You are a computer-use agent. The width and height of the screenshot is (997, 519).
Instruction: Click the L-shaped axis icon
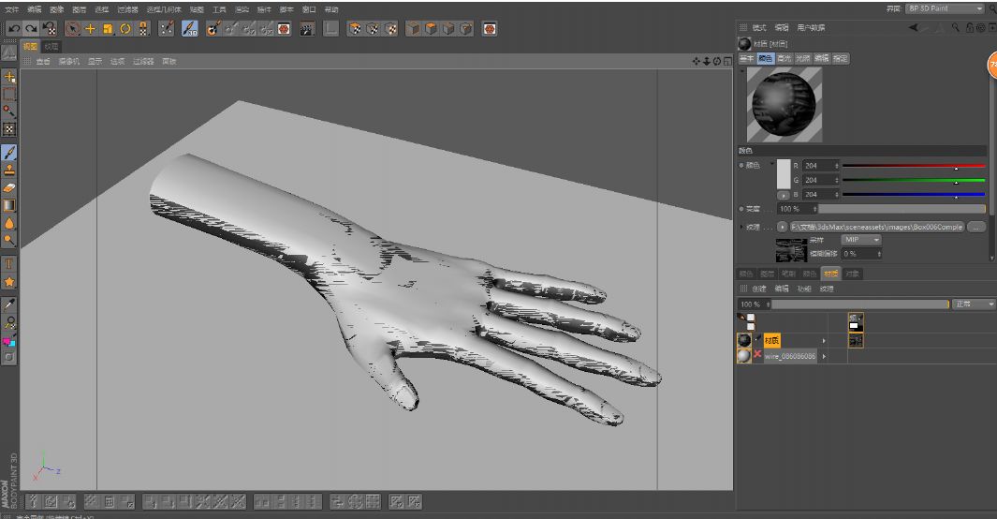click(x=330, y=29)
